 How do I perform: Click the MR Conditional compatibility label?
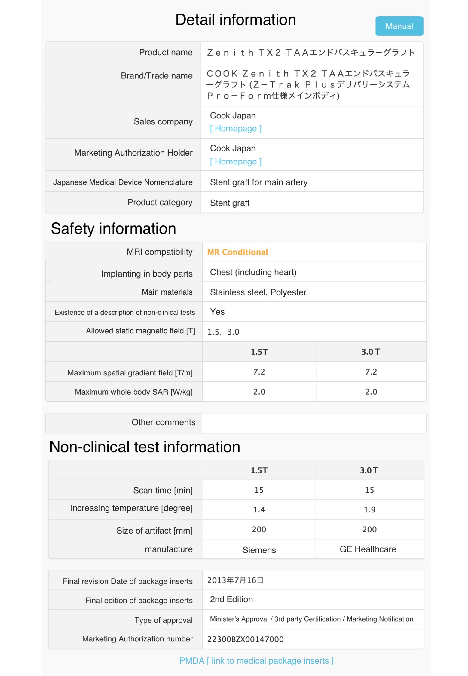tap(237, 252)
